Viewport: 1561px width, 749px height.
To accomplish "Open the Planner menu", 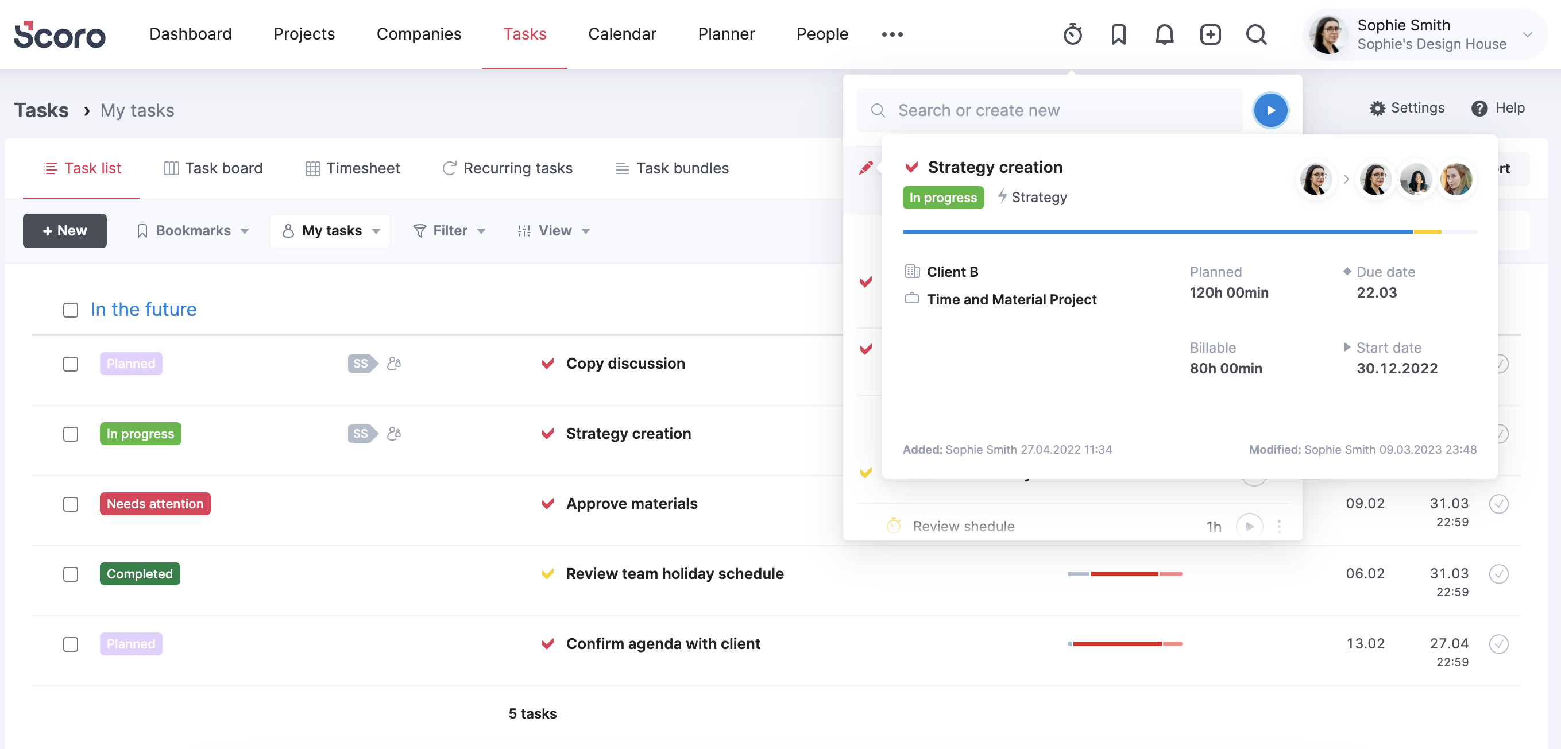I will tap(726, 34).
